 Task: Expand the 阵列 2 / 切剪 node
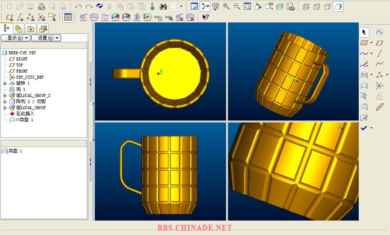pyautogui.click(x=5, y=102)
